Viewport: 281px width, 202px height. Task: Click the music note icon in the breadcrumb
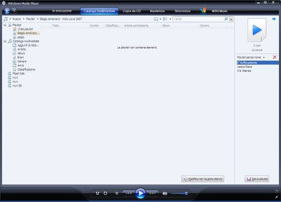tap(6, 19)
